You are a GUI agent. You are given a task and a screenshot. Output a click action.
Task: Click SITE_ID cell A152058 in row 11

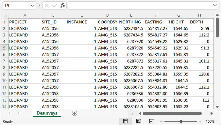tap(53, 87)
